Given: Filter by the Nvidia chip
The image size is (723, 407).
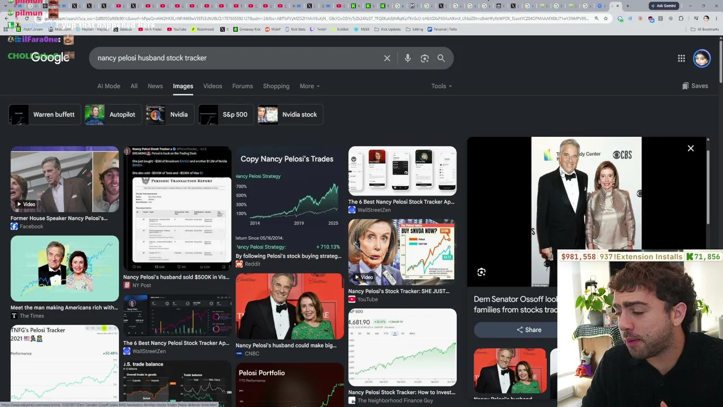Looking at the screenshot, I should pyautogui.click(x=169, y=115).
